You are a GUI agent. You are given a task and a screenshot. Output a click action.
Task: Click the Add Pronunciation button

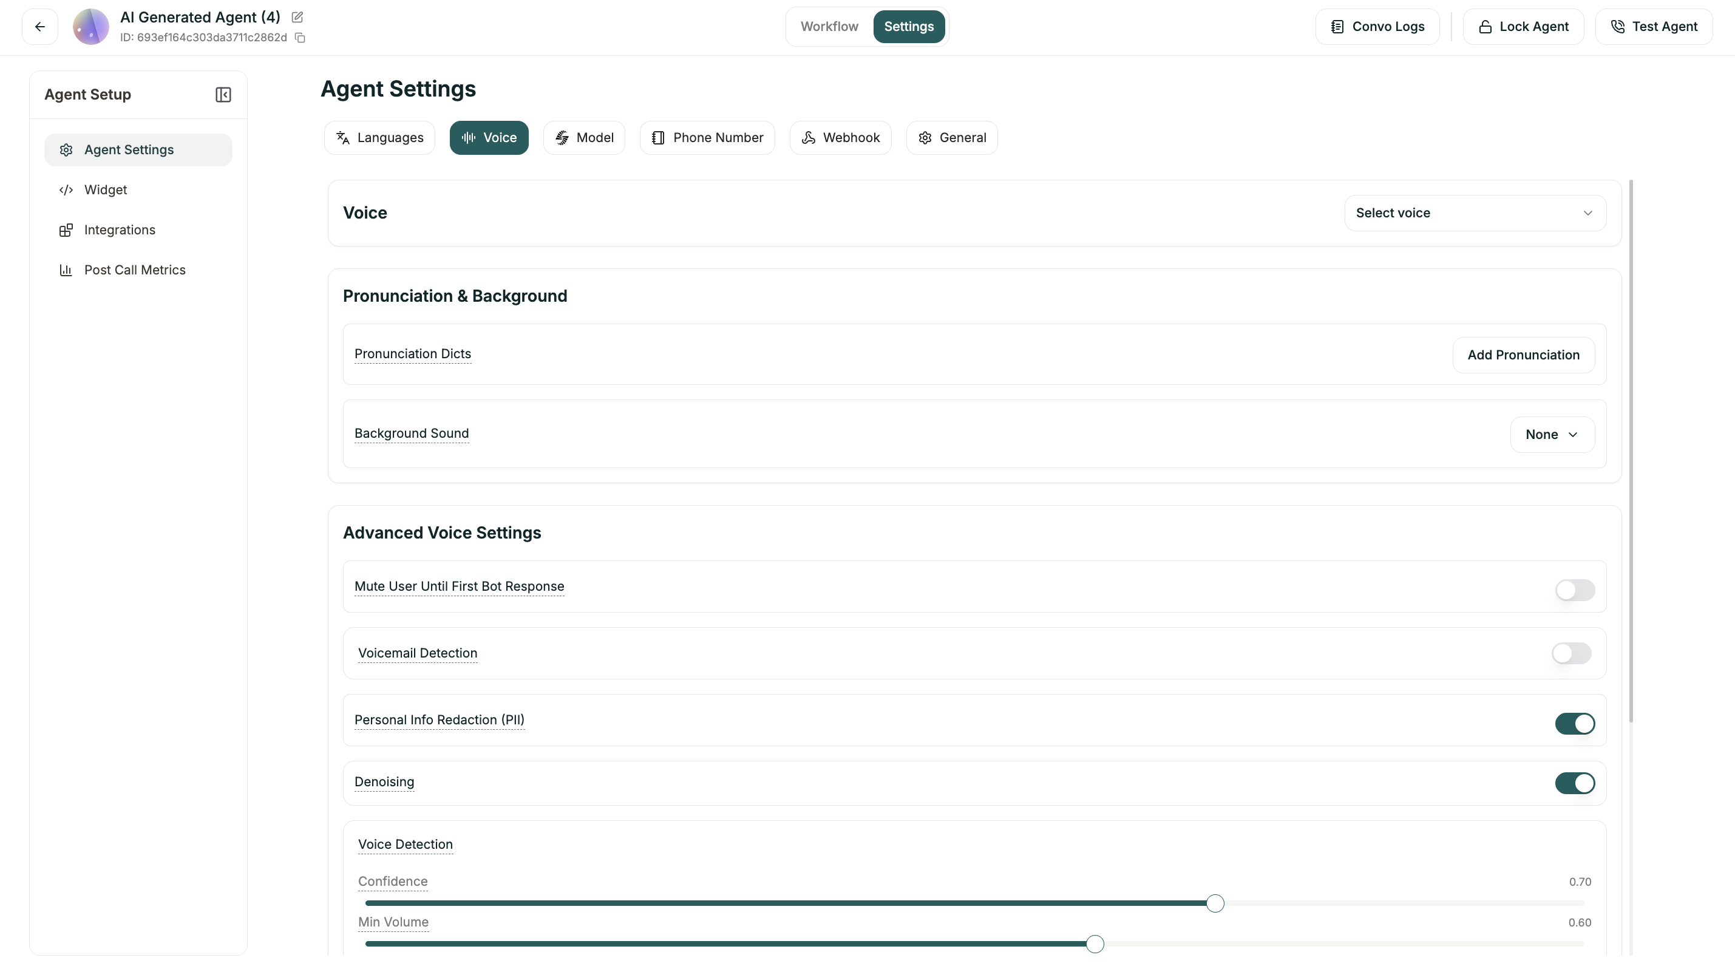[x=1523, y=356]
